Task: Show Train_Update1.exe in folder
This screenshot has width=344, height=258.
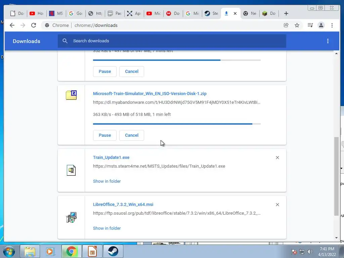Action: point(107,181)
